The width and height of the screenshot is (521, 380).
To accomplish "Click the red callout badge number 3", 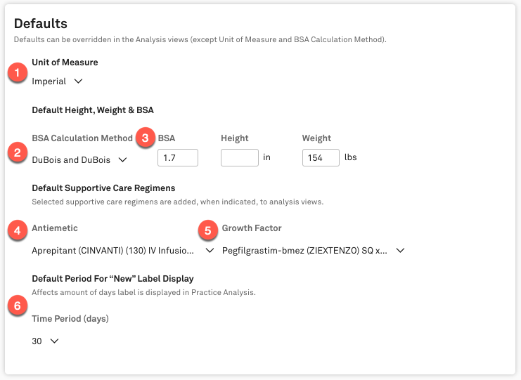I will coord(145,138).
